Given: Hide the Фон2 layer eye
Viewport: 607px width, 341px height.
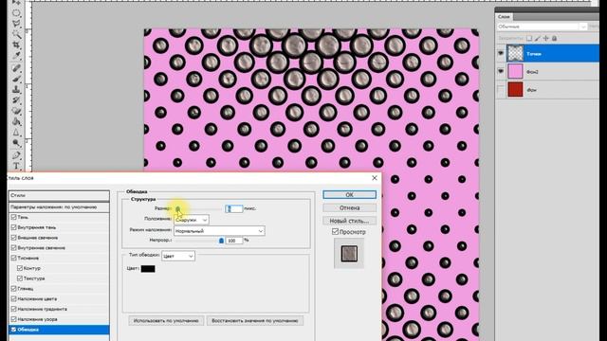Looking at the screenshot, I should coord(501,71).
